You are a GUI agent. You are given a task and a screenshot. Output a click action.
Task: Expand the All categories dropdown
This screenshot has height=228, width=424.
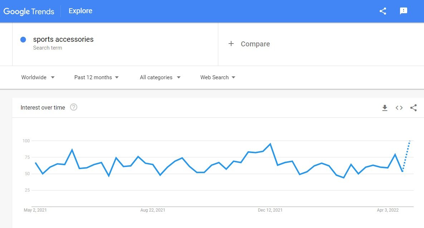coord(160,77)
